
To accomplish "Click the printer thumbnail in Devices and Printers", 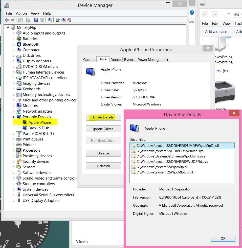I will pyautogui.click(x=225, y=92).
